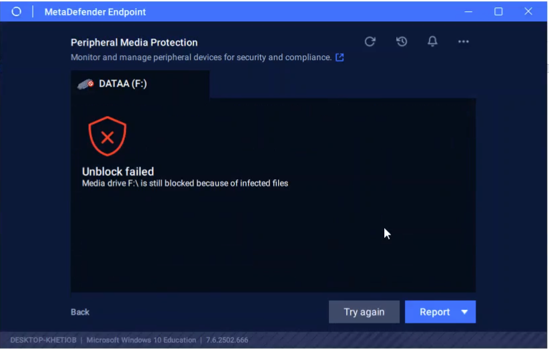Open the external link icon after the description

tap(340, 57)
